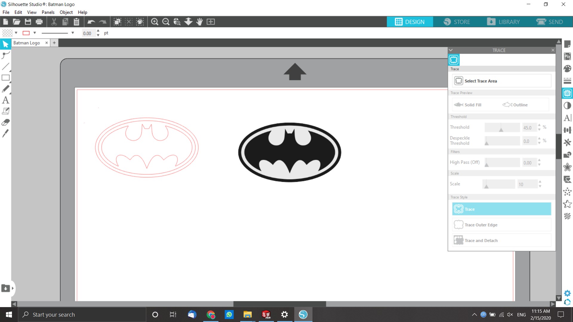
Task: Open the line style dropdown
Action: (73, 33)
